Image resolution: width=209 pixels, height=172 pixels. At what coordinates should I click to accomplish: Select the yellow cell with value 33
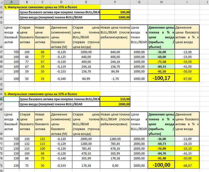[42, 78]
